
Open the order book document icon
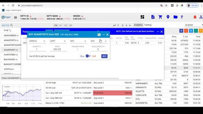pos(153,17)
